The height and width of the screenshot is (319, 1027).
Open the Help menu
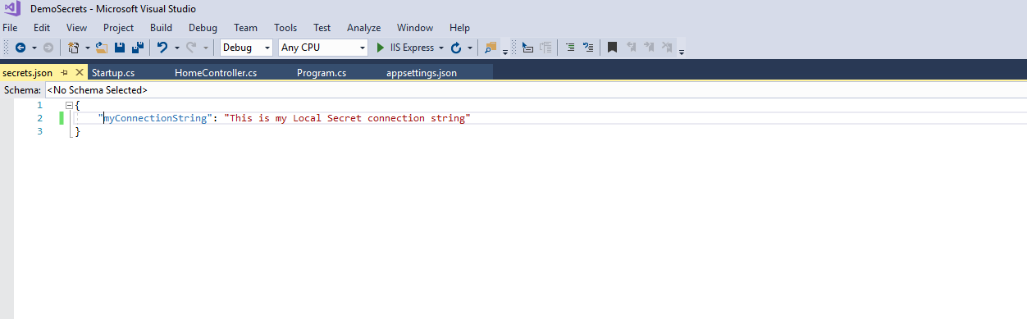(460, 27)
